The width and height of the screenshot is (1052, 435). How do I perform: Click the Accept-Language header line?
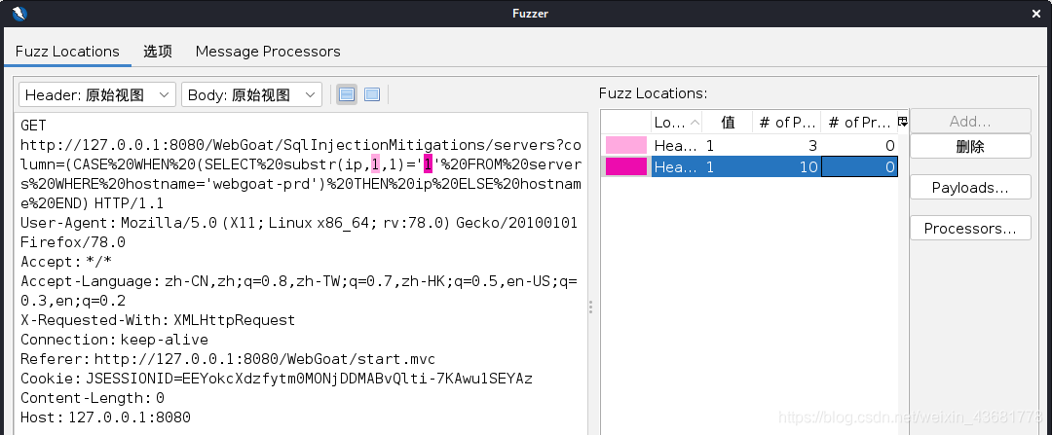point(299,291)
